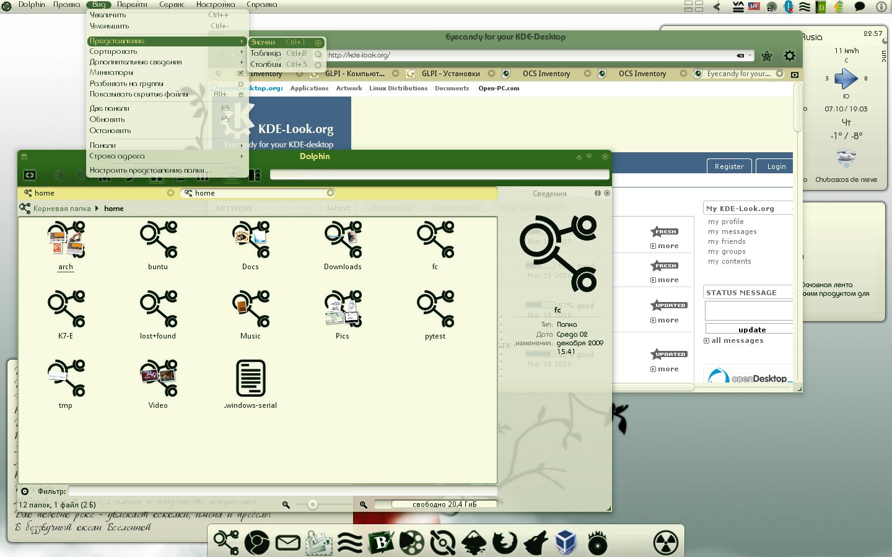Launch Firefox from the dock
Viewport: 892px width, 557px height.
[x=505, y=543]
